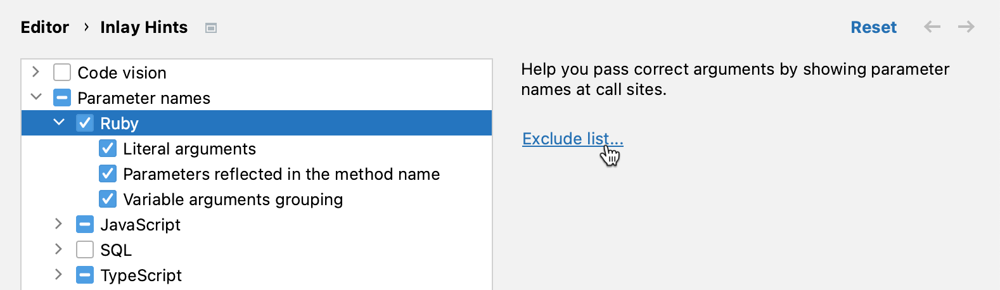The height and width of the screenshot is (290, 1000).
Task: Click the forward navigation arrow
Action: [966, 27]
